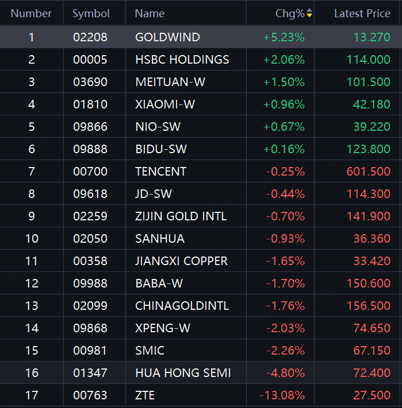
Task: Select HSBC HOLDINGS in the list
Action: point(182,60)
